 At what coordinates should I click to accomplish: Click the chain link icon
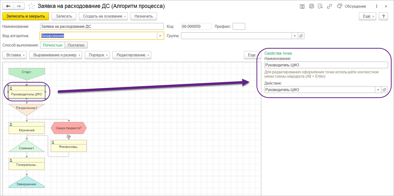point(329,6)
